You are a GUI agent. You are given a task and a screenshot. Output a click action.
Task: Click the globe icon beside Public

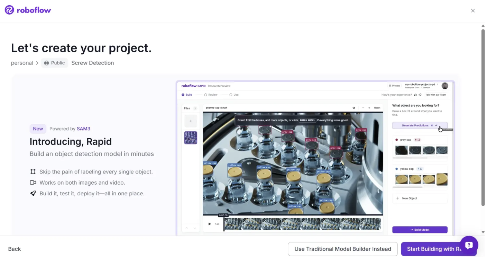click(x=46, y=63)
